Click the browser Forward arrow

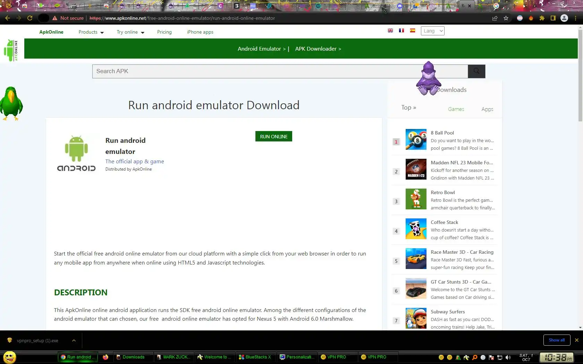pos(19,18)
